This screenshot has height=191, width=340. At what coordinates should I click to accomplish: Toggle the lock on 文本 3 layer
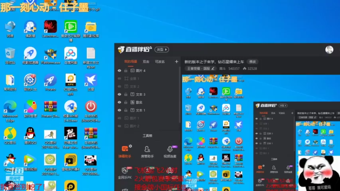click(126, 94)
